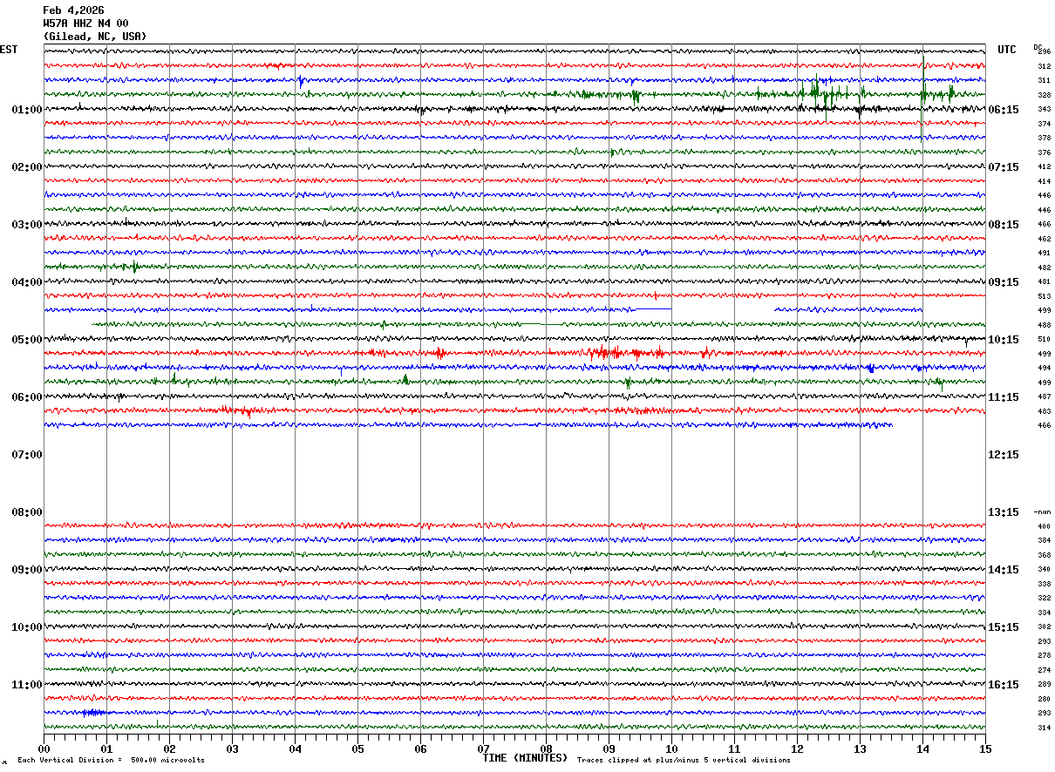Click the 05:00 EST time label
1055x772 pixels.
pyautogui.click(x=26, y=340)
